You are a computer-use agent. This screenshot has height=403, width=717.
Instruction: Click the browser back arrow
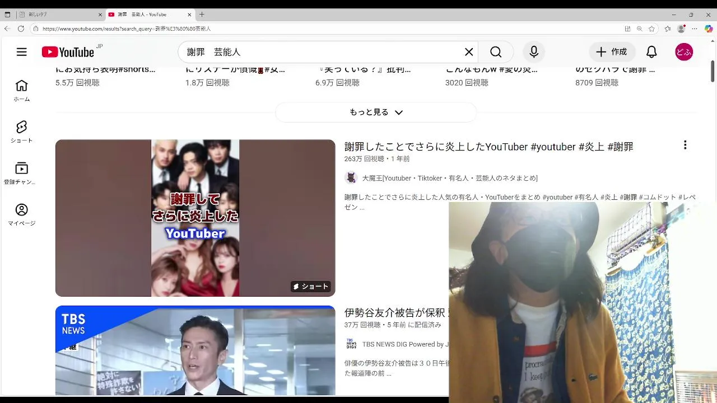pyautogui.click(x=7, y=29)
